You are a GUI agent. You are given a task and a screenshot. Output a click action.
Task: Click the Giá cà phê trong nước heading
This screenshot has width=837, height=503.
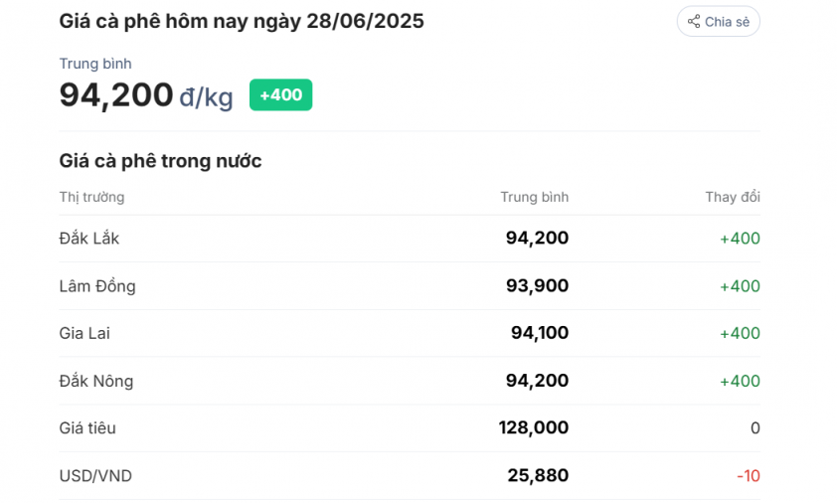click(160, 161)
